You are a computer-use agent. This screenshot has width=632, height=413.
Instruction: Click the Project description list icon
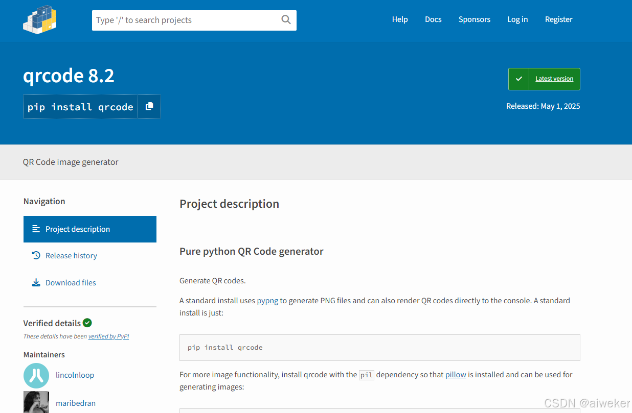(x=36, y=229)
